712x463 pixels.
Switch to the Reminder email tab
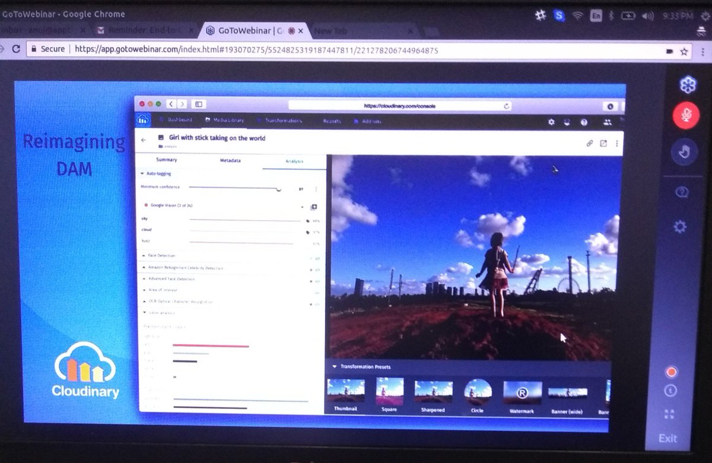click(x=145, y=30)
